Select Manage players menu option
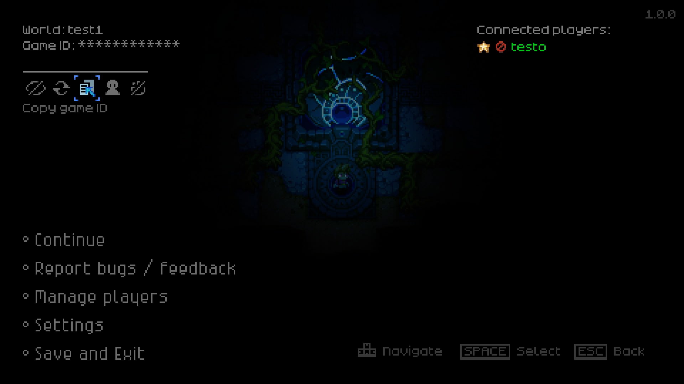 pos(101,296)
